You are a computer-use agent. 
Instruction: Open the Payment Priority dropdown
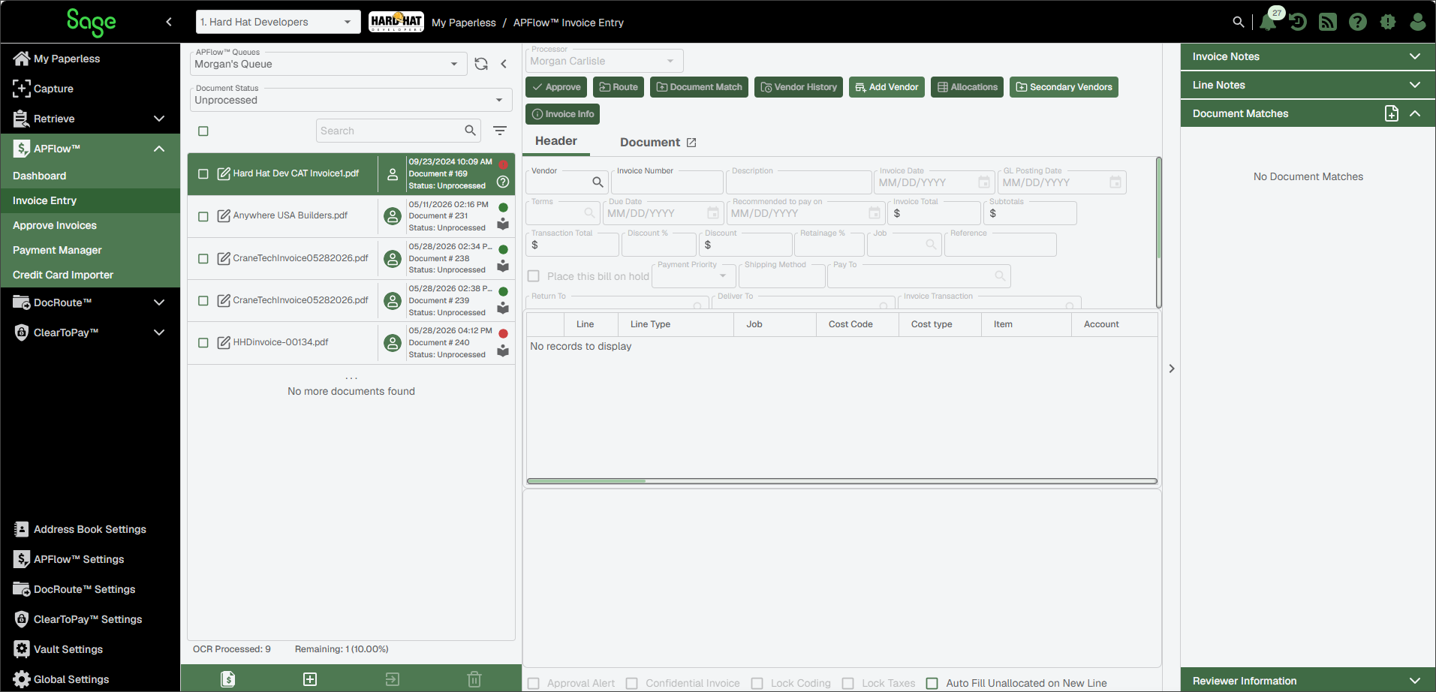pos(694,275)
